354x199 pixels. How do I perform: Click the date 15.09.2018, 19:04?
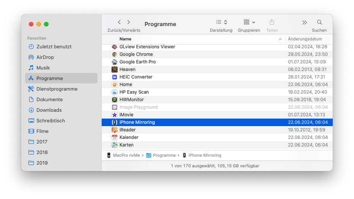[307, 100]
